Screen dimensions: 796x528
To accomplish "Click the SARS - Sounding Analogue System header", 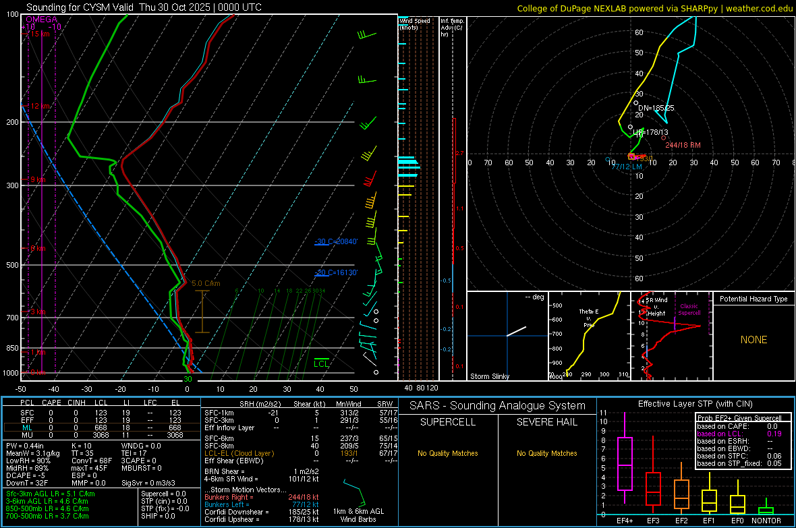I will (498, 406).
